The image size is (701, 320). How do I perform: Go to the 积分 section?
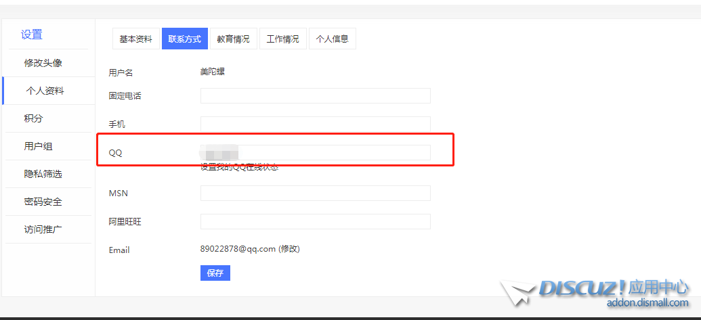point(34,118)
